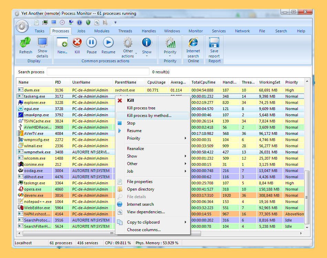Switch to the Jobs tab
This screenshot has width=327, height=258.
point(81,31)
